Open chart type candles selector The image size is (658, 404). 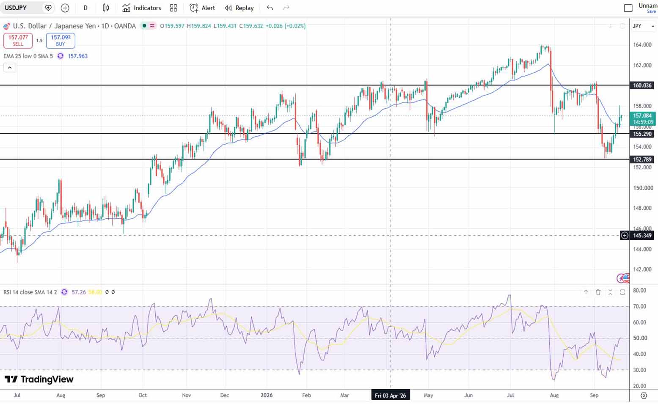106,8
